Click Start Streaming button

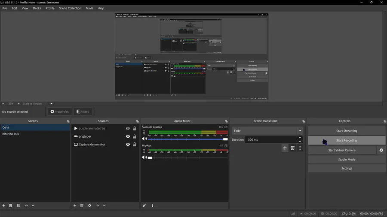pyautogui.click(x=347, y=131)
